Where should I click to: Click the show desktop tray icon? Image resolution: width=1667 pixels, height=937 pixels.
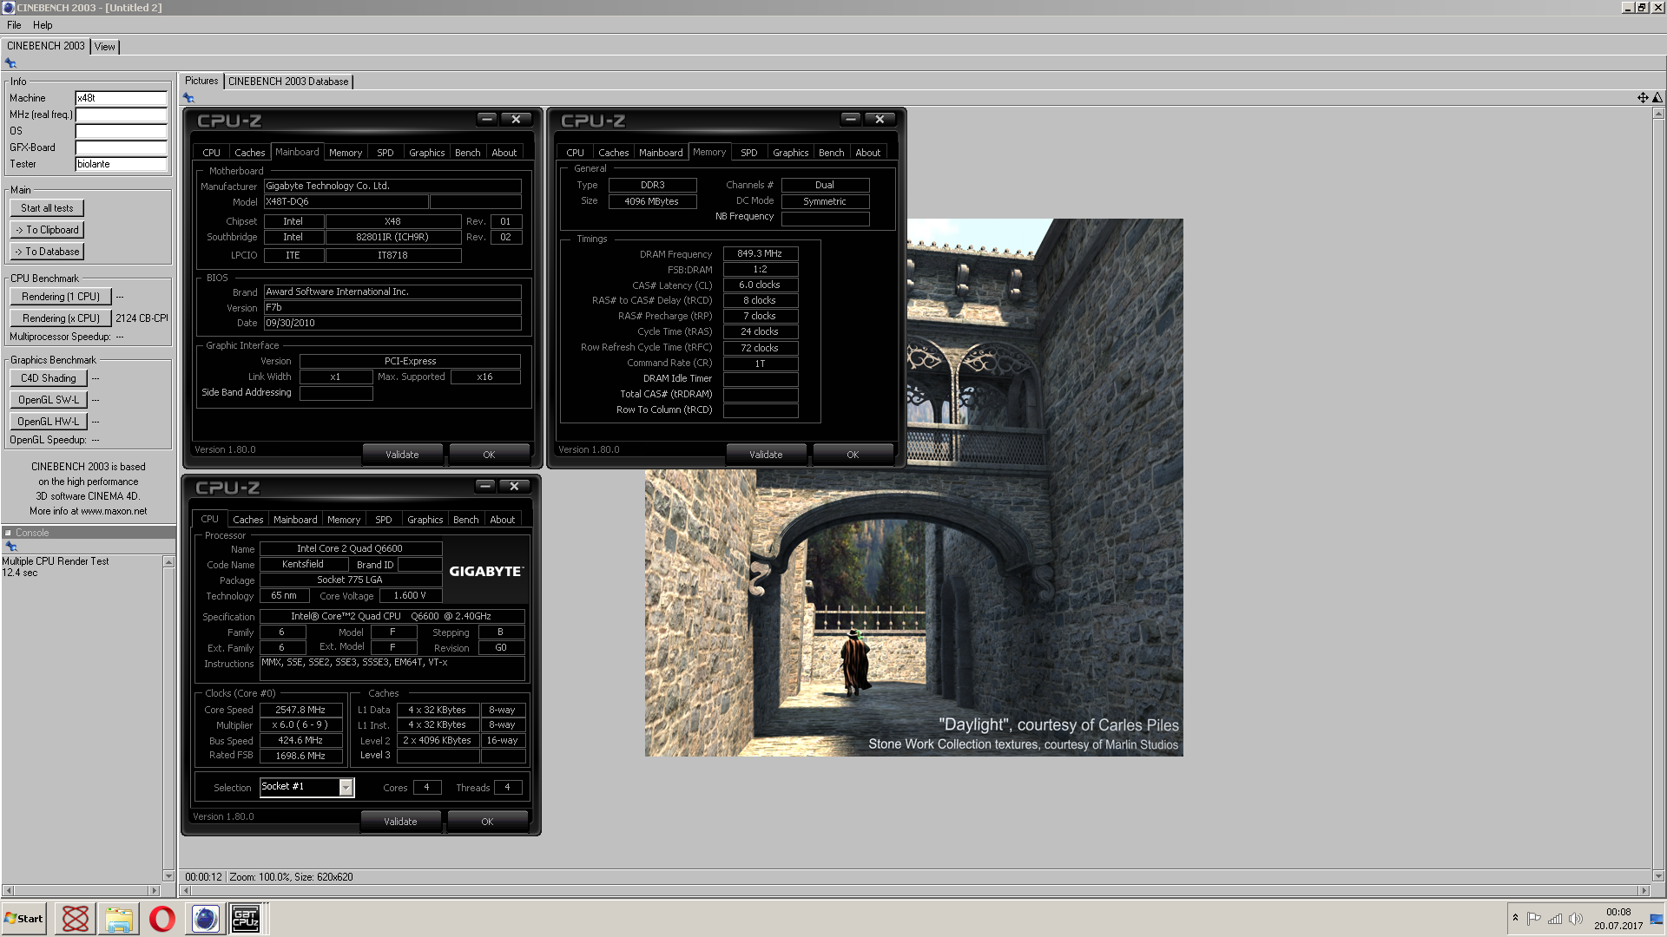[x=1656, y=919]
